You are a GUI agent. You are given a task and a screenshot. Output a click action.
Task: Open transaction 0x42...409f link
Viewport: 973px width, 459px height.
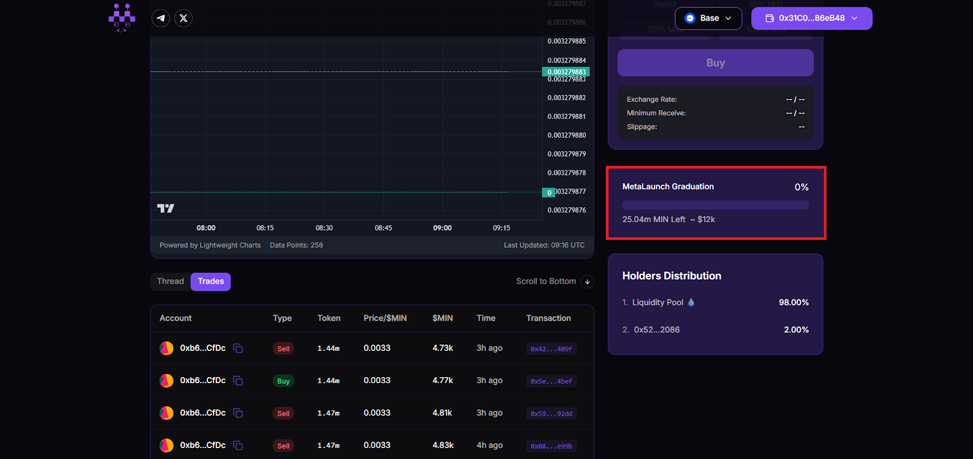click(551, 349)
